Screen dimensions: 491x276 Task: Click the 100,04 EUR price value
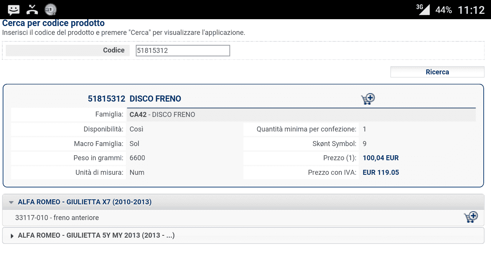(x=381, y=158)
